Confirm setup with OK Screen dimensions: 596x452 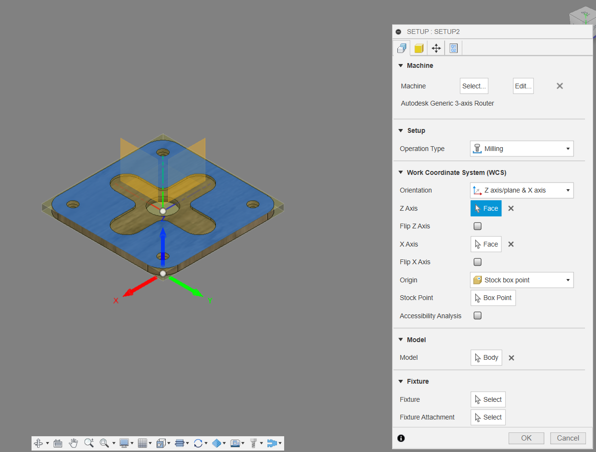coord(526,438)
